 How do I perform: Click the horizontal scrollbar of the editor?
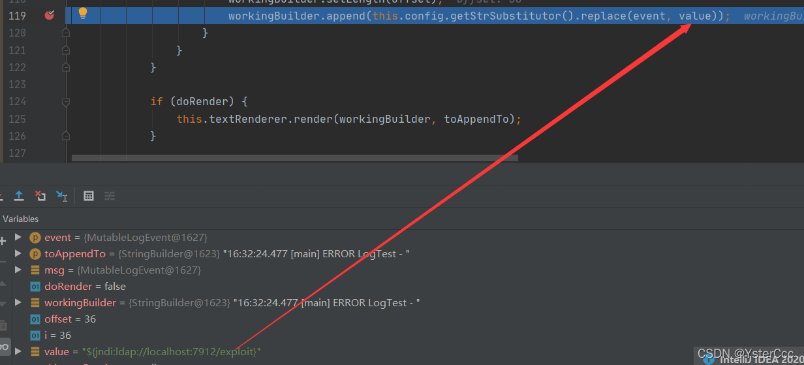click(x=294, y=158)
